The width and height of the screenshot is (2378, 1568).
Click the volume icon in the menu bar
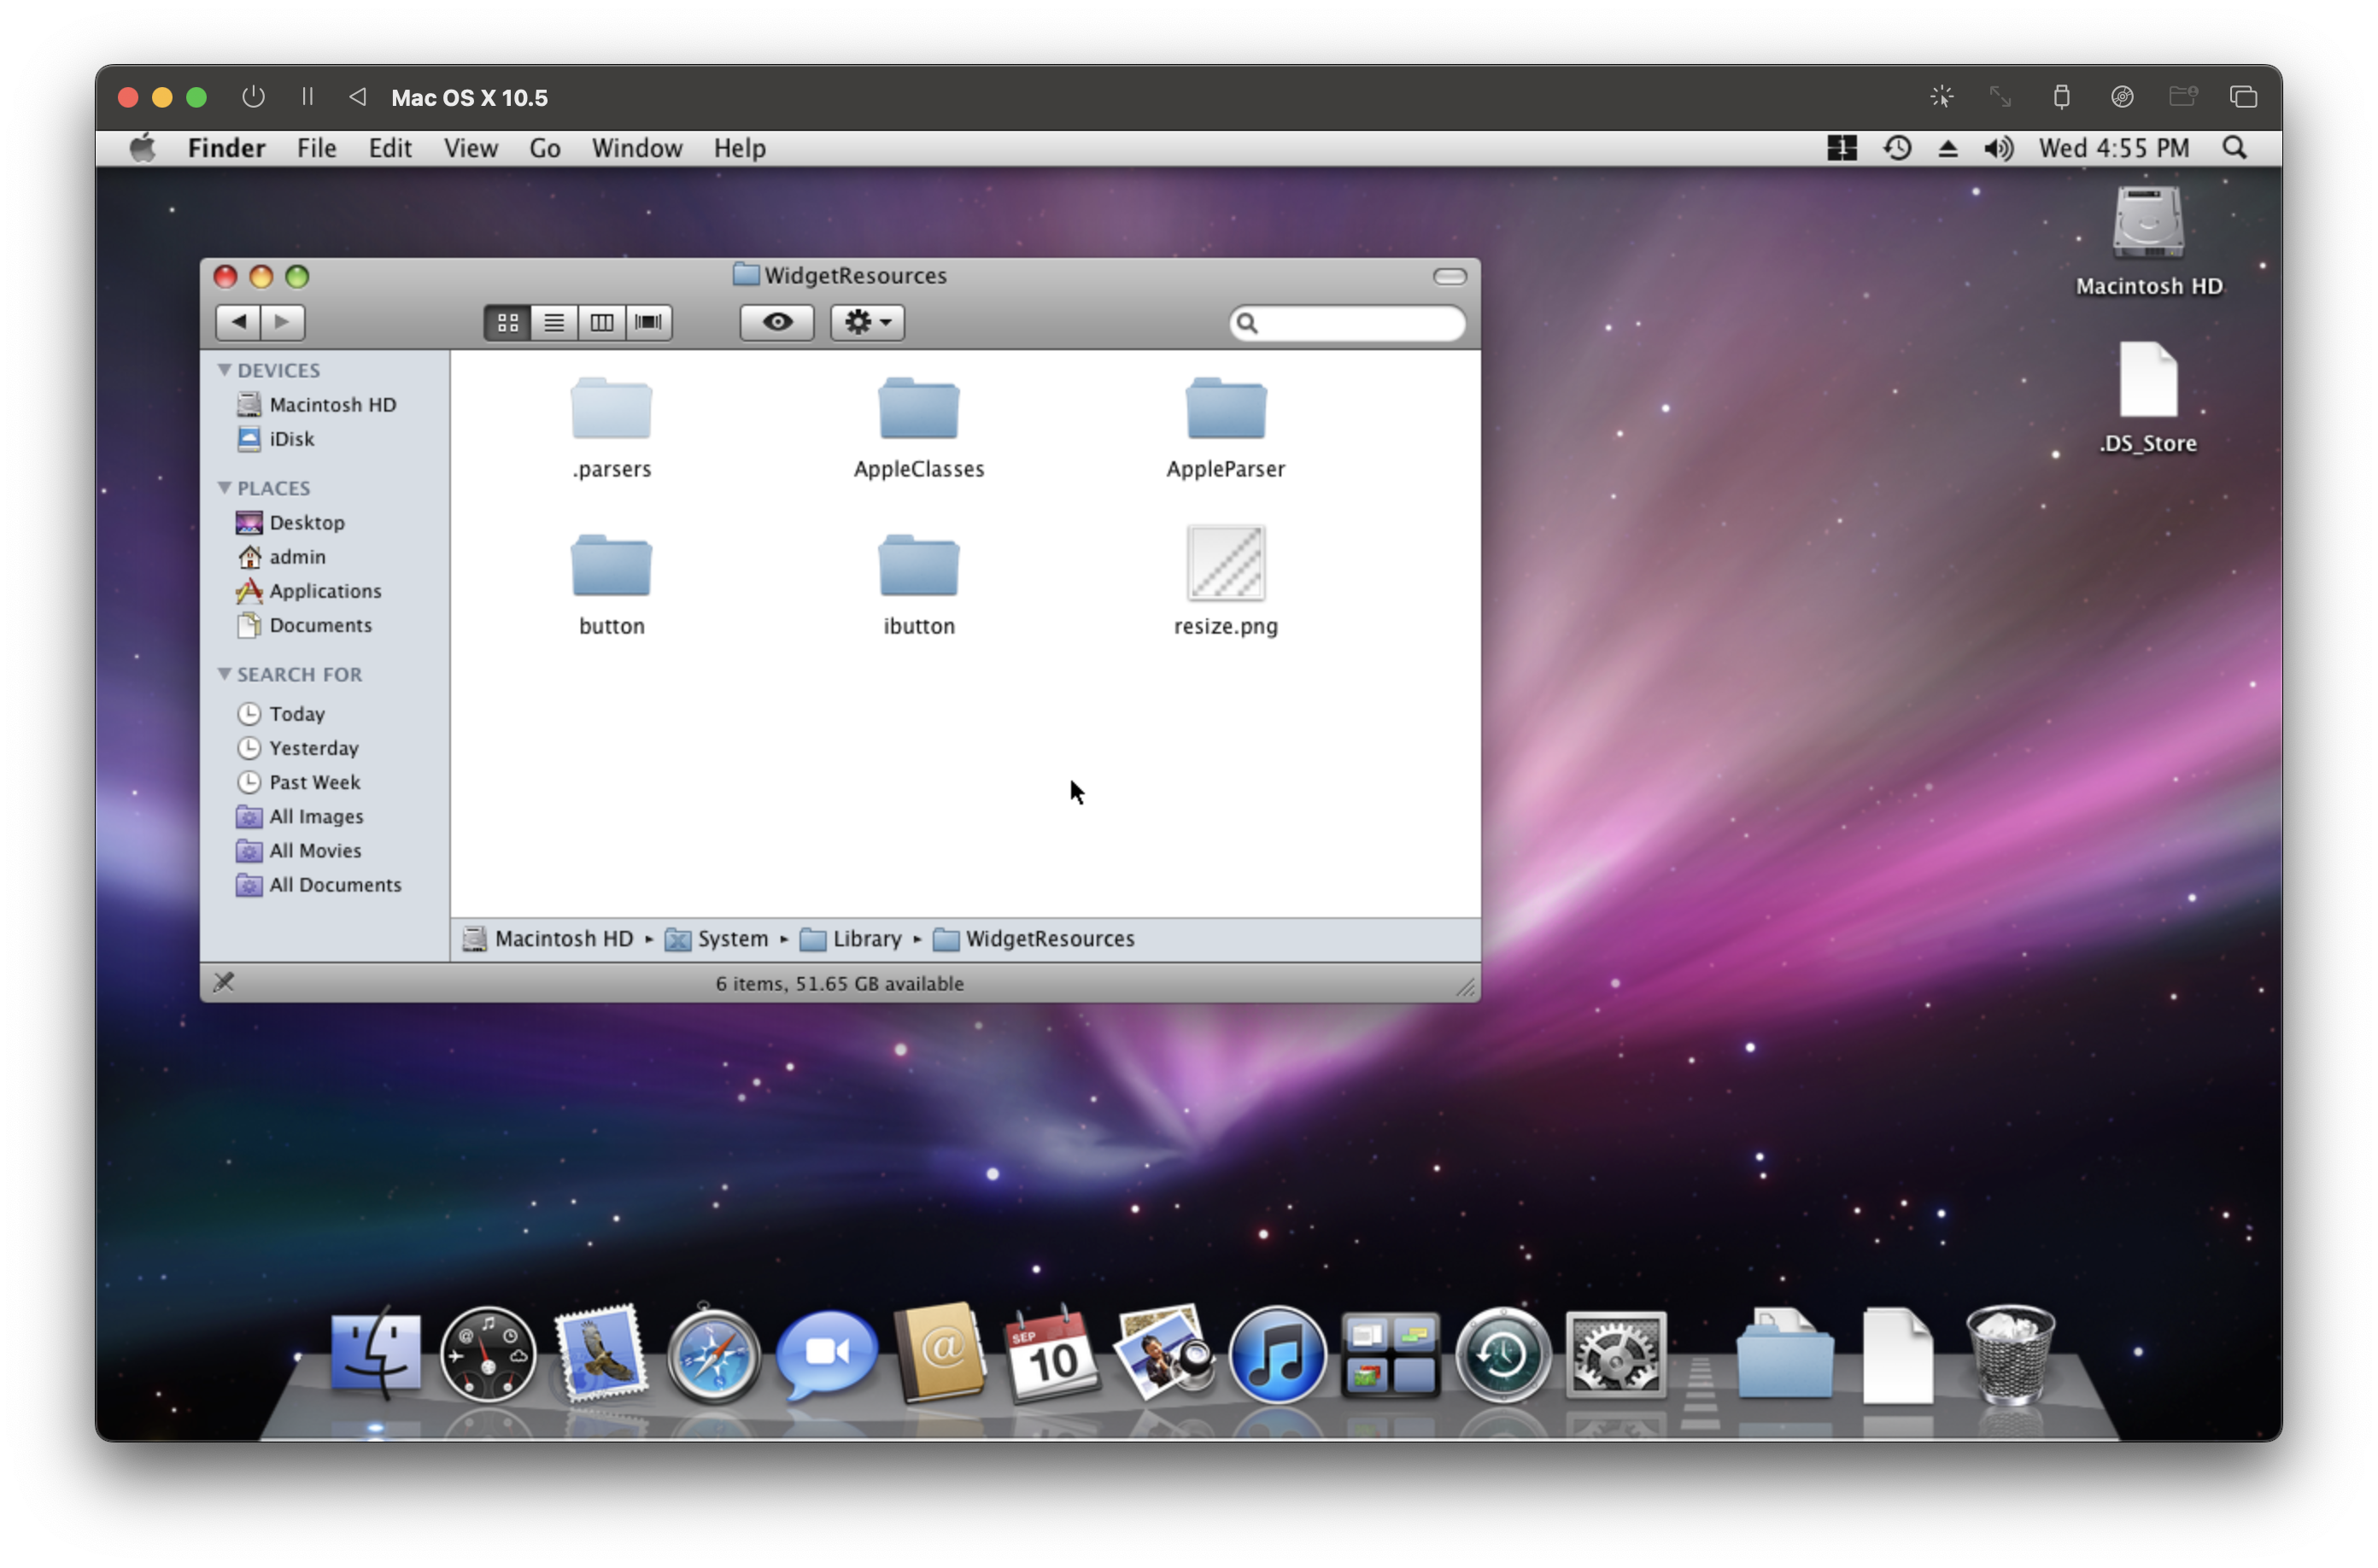[x=1997, y=148]
